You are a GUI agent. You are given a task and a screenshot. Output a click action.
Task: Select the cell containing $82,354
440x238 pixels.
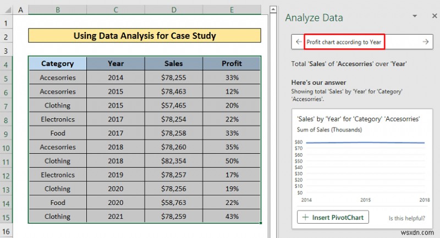point(174,161)
